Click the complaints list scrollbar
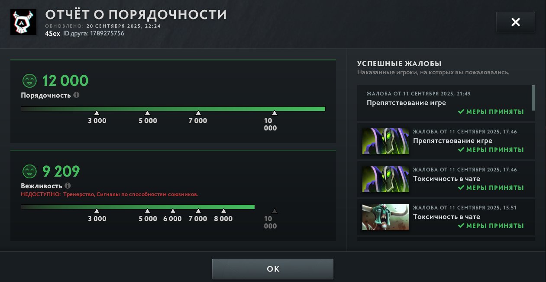546x282 pixels. [x=533, y=98]
